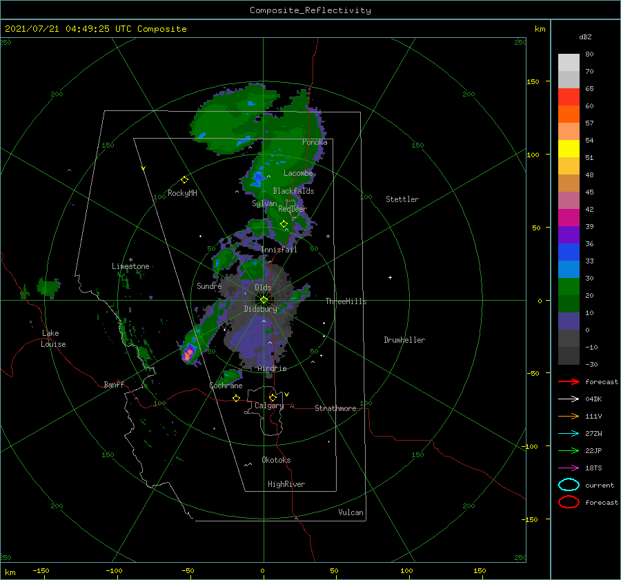The image size is (621, 580).
Task: Click the blue swatch between 36 and 33 dBZ
Action: coord(569,252)
